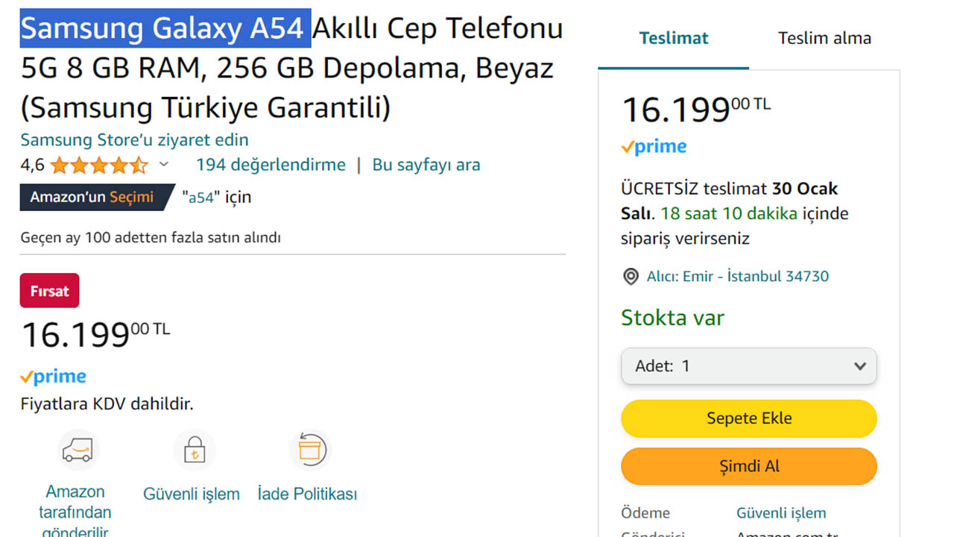954x537 pixels.
Task: Switch to the Teslim alma tab
Action: 824,37
